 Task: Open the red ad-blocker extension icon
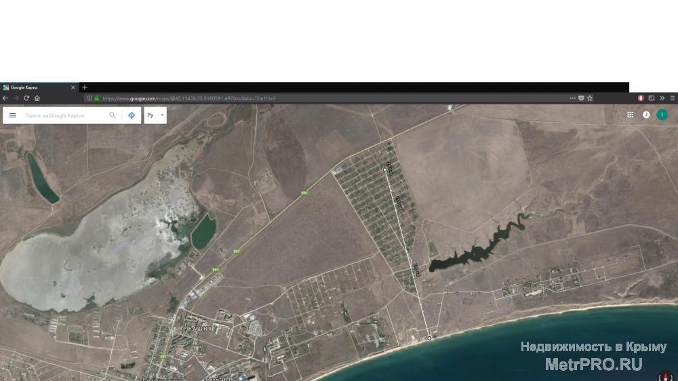[x=641, y=98]
